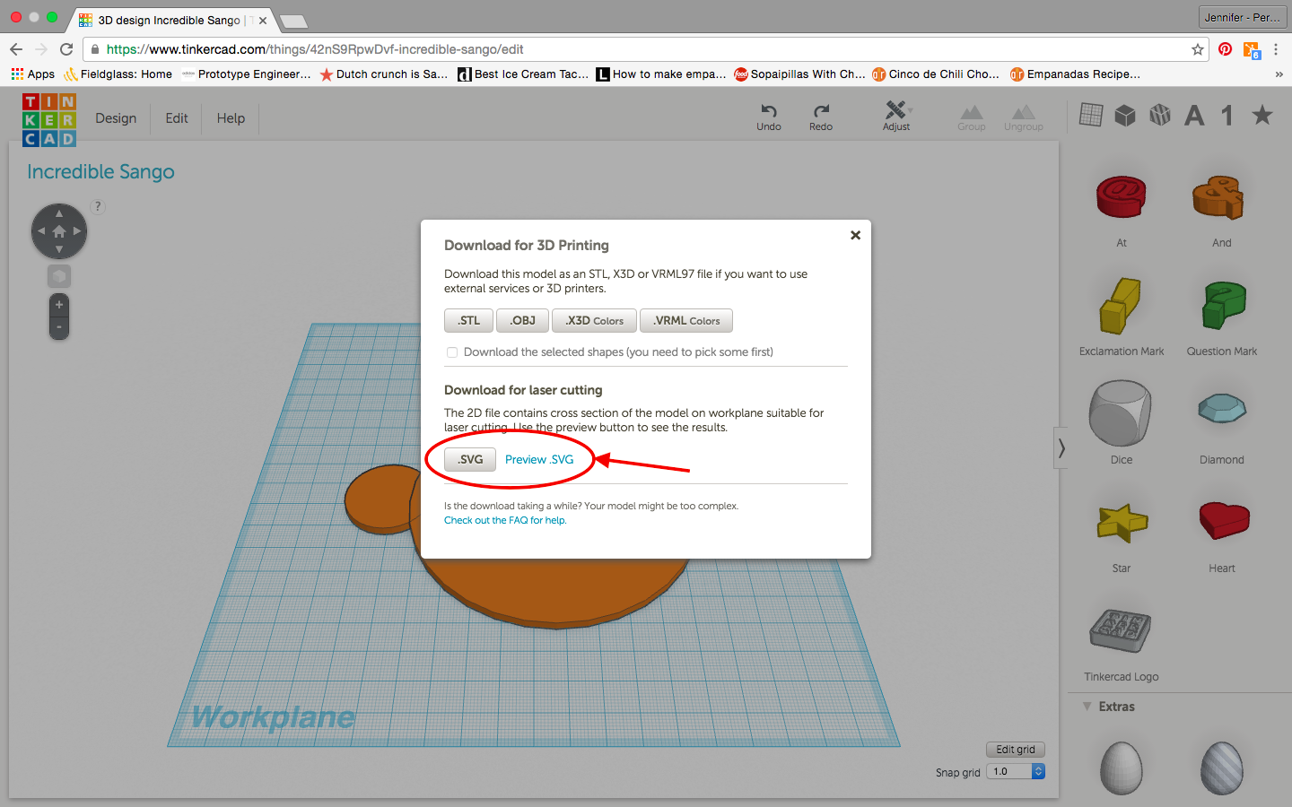Go back to the previous page
This screenshot has width=1292, height=807.
tap(15, 49)
